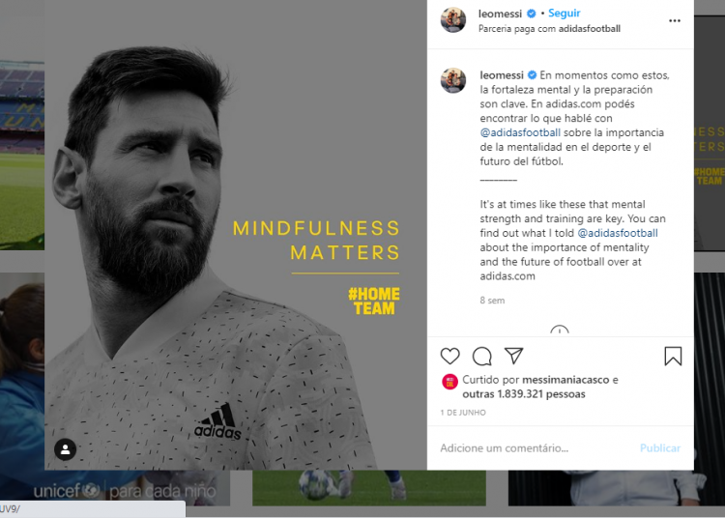
Task: Click the Publicar button
Action: click(660, 448)
